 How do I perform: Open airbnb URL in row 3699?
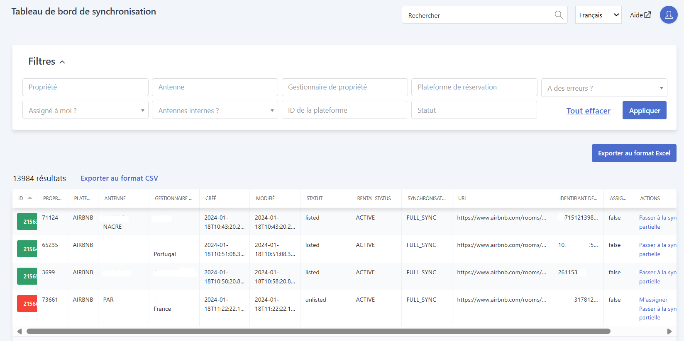coord(501,272)
